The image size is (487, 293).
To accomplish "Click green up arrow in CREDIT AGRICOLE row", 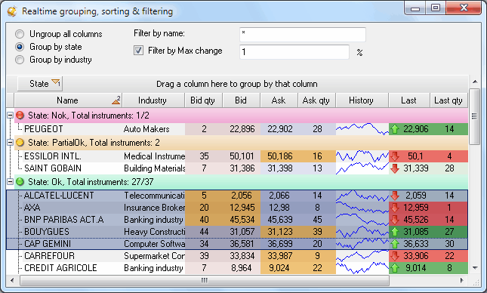I will pyautogui.click(x=395, y=268).
